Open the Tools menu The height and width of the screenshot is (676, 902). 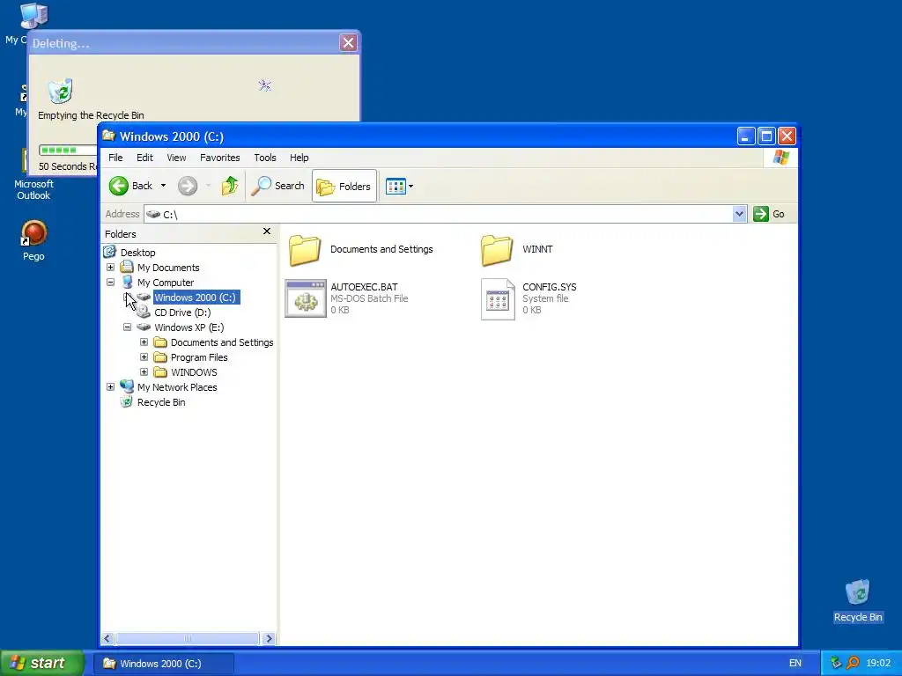[x=264, y=158]
